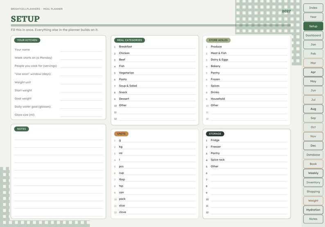Open the Hydration tab
The width and height of the screenshot is (325, 227).
[x=313, y=210]
